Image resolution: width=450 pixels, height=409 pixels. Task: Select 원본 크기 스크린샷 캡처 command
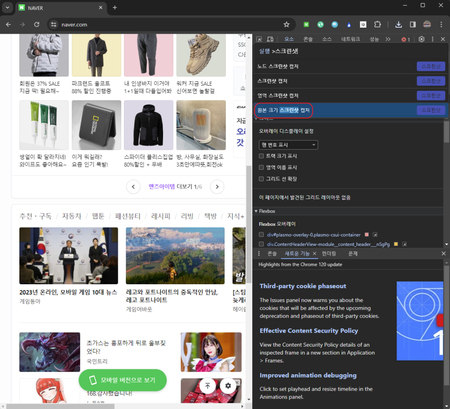tap(351, 110)
